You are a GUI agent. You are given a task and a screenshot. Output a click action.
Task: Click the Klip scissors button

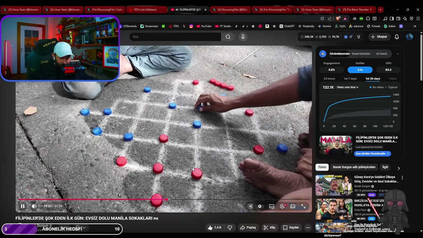[269, 227]
